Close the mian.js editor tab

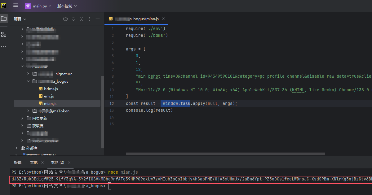pyautogui.click(x=163, y=19)
